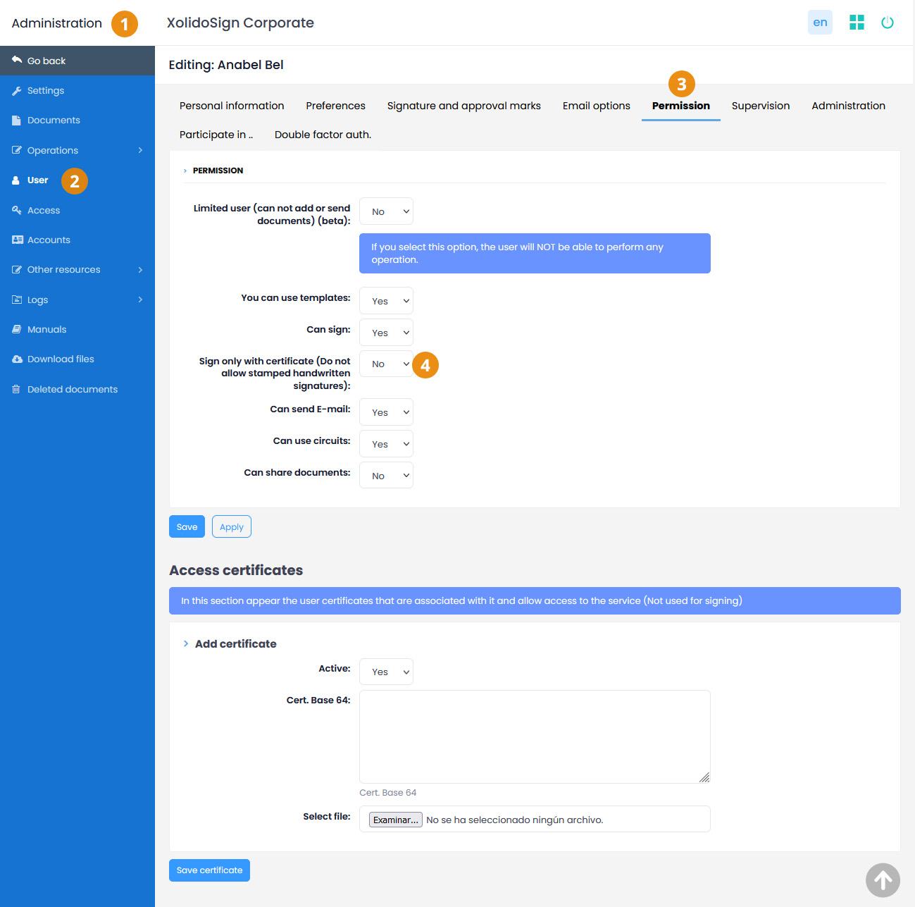Click the Go back arrow icon
915x907 pixels.
(x=17, y=60)
